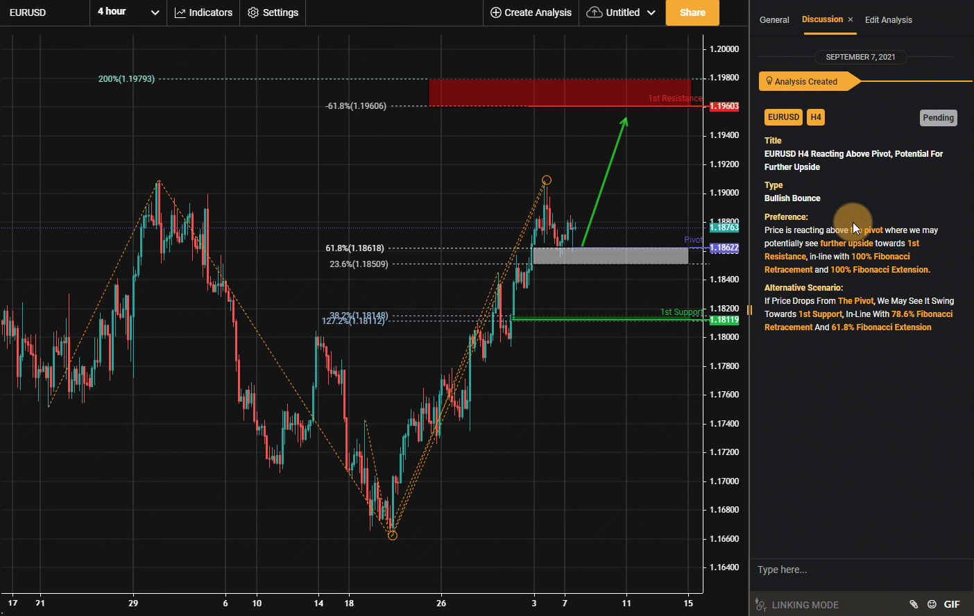The height and width of the screenshot is (616, 974).
Task: Click the GIF button
Action: [952, 605]
